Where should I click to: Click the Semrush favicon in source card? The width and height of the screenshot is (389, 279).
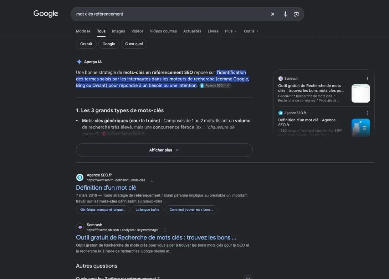[x=281, y=79]
